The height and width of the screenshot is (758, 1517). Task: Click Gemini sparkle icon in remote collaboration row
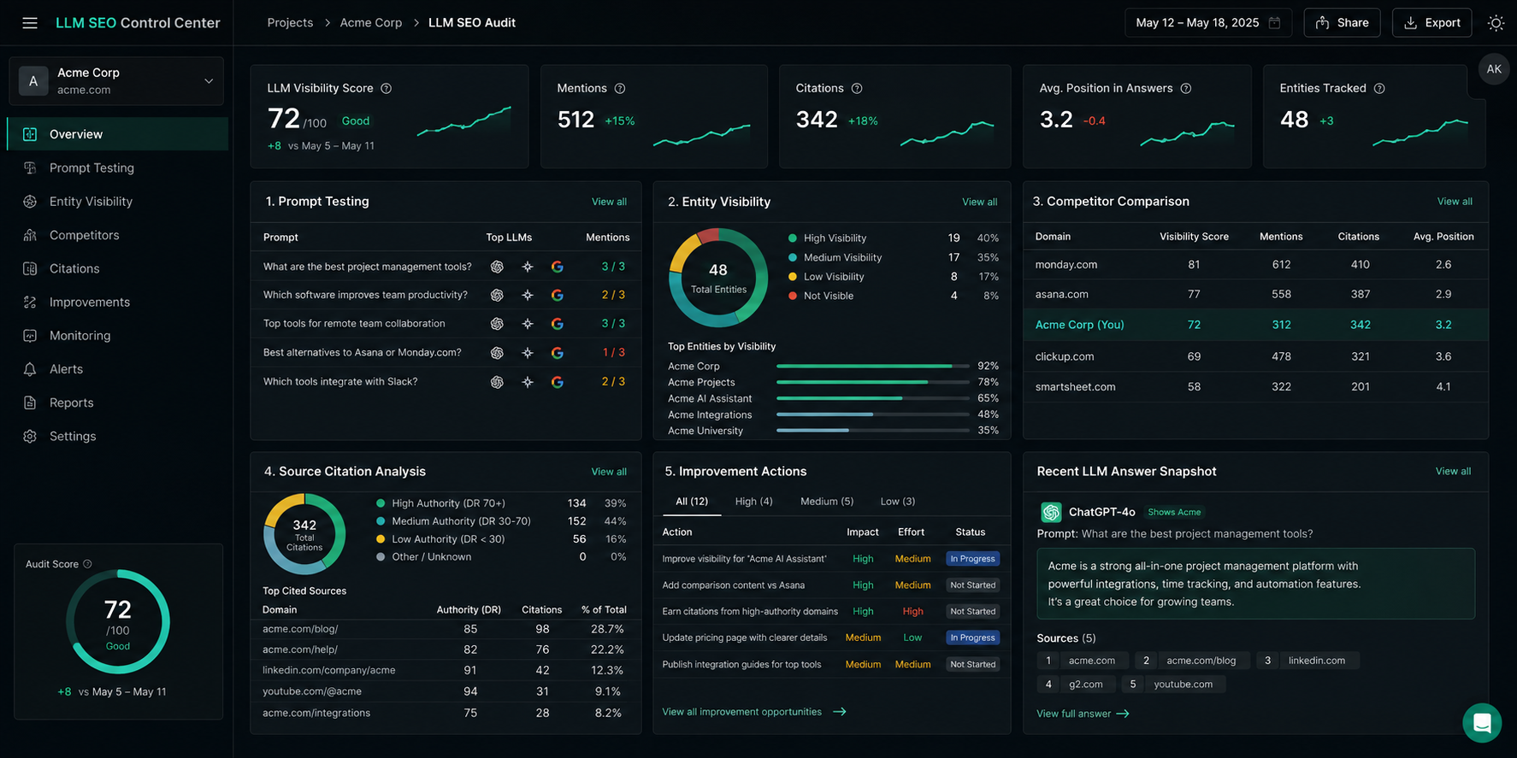coord(528,324)
